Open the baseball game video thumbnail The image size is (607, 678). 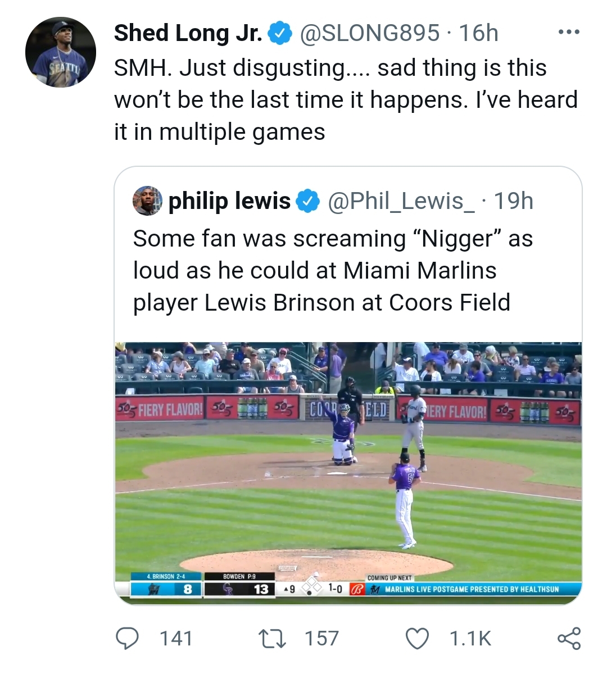tap(348, 472)
